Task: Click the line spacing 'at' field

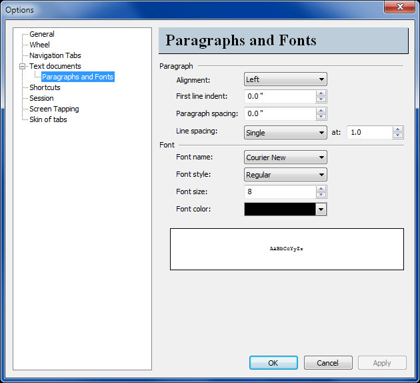Action: pyautogui.click(x=369, y=132)
